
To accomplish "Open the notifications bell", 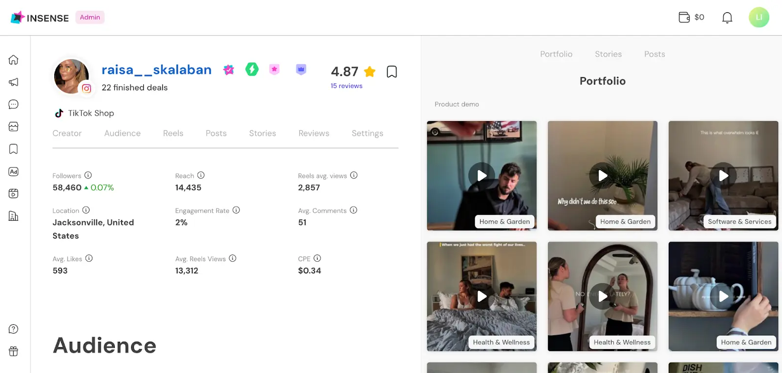I will 727,18.
